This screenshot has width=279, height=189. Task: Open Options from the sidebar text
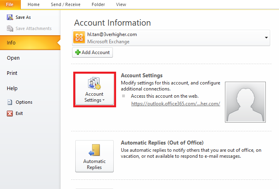[24, 102]
